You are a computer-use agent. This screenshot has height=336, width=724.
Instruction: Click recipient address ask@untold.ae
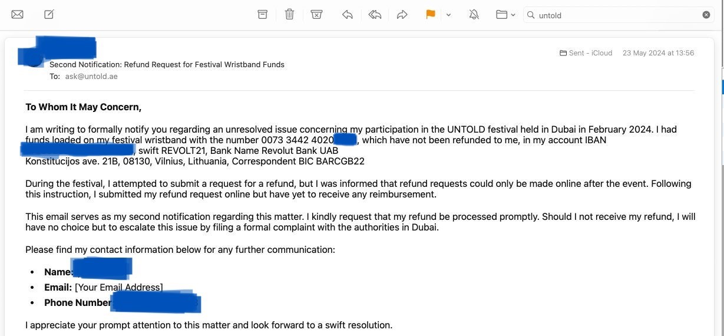[x=91, y=77]
